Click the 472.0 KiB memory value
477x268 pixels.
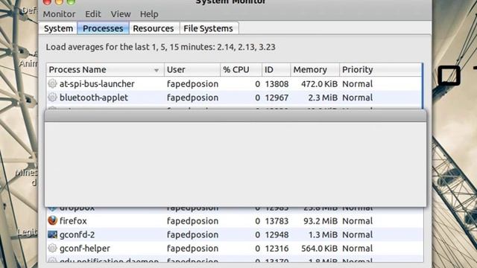[x=320, y=84]
